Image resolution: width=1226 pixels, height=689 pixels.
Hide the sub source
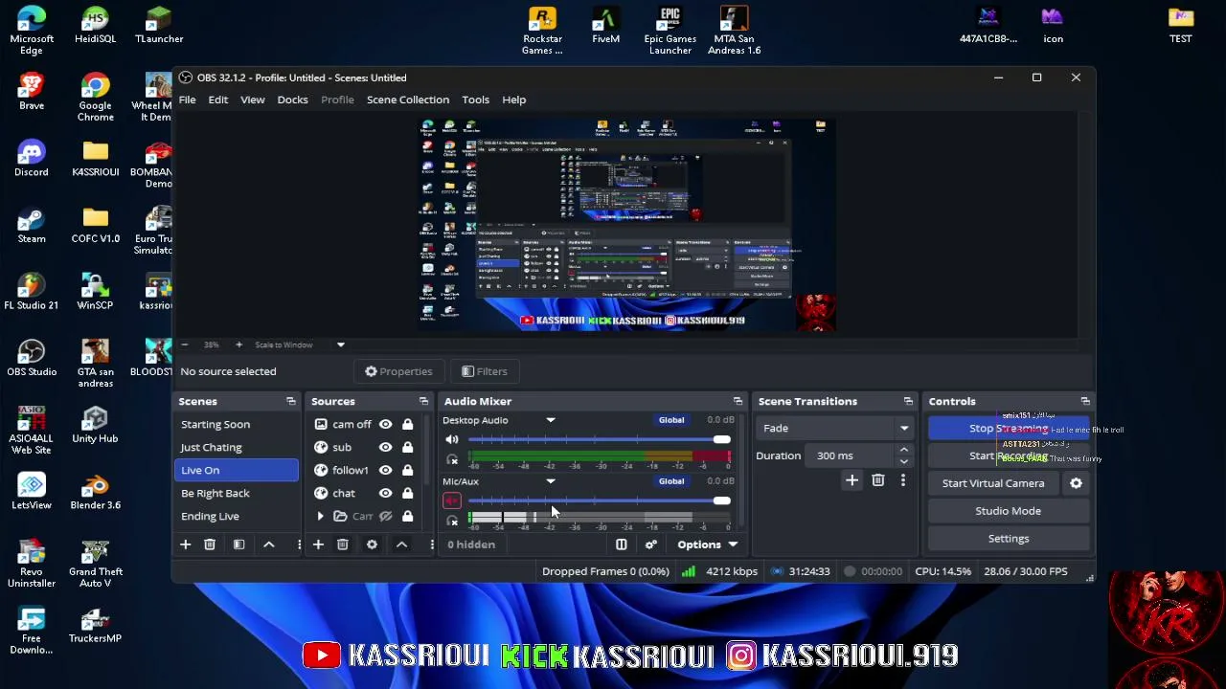385,447
